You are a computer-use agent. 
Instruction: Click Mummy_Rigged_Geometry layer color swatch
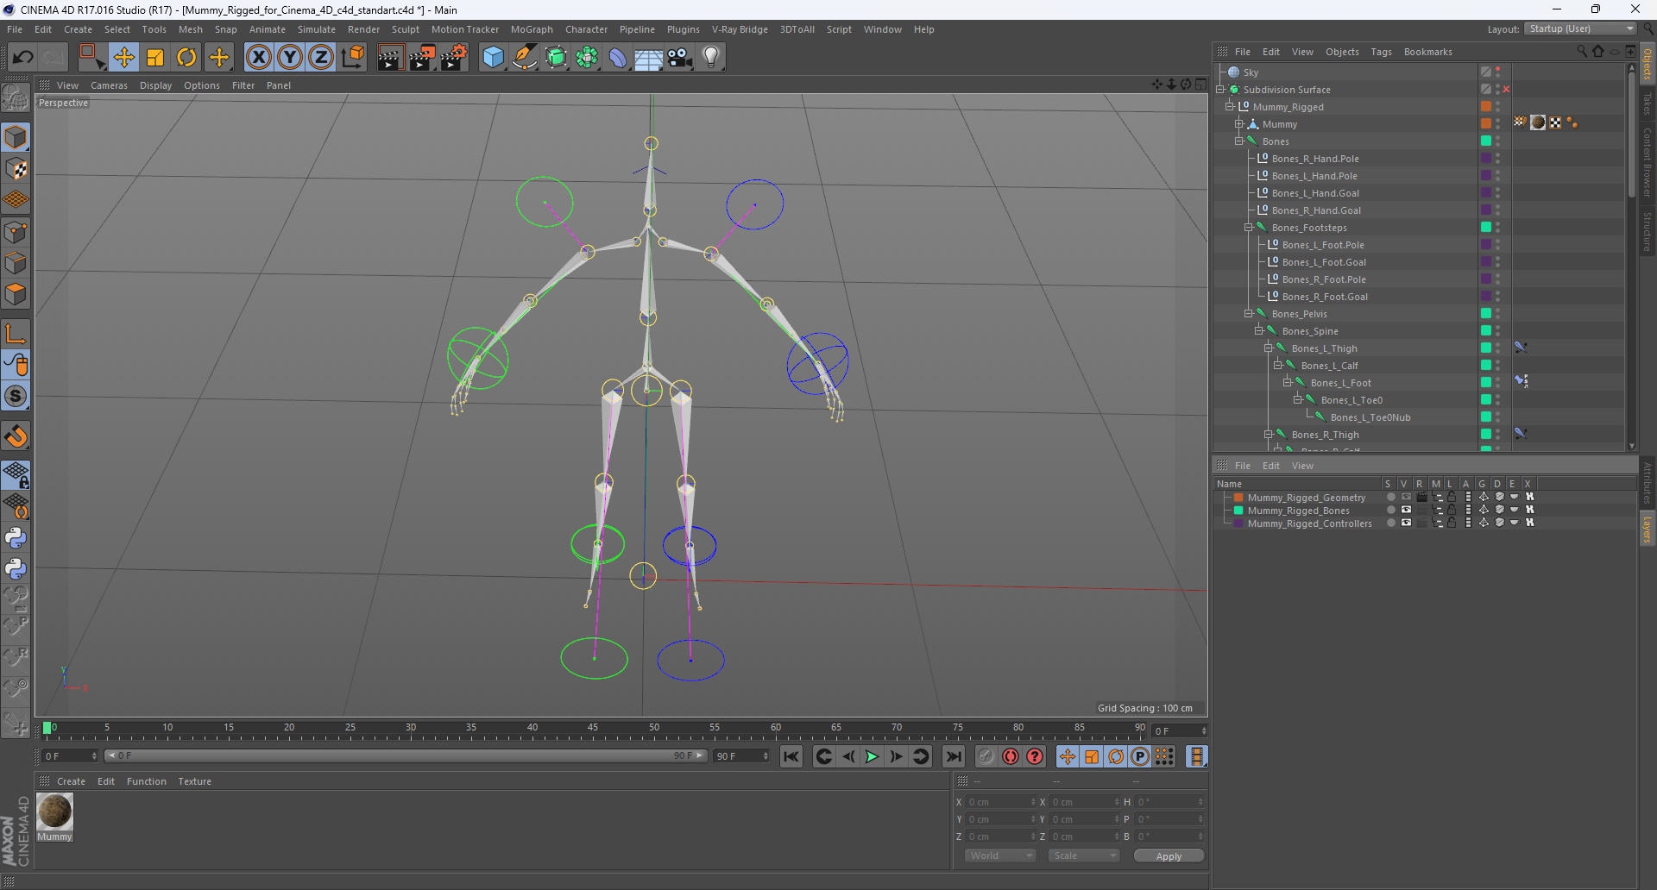(x=1238, y=498)
